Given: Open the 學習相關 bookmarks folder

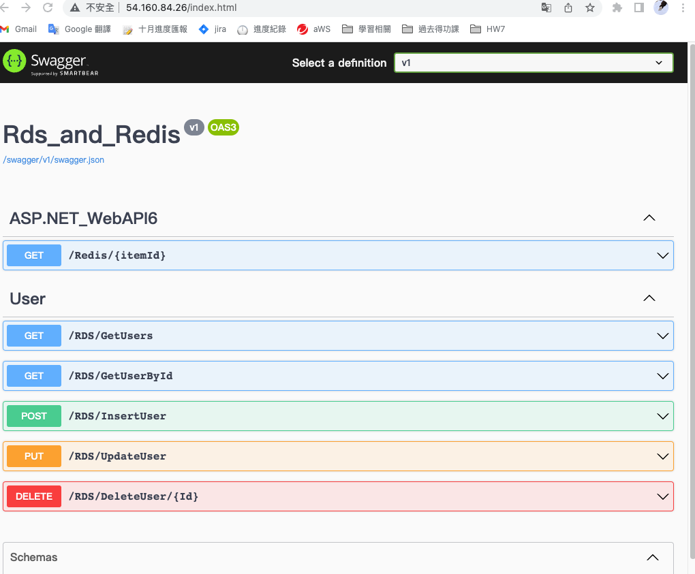Looking at the screenshot, I should click(369, 29).
